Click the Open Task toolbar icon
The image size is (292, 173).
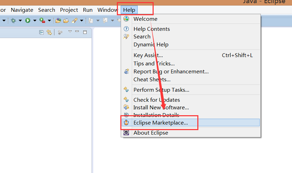[x=66, y=21]
